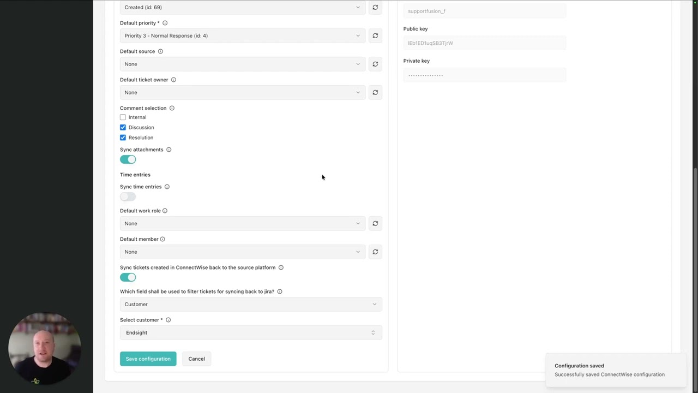Refresh the Default work role options
The image size is (698, 393).
pos(375,223)
